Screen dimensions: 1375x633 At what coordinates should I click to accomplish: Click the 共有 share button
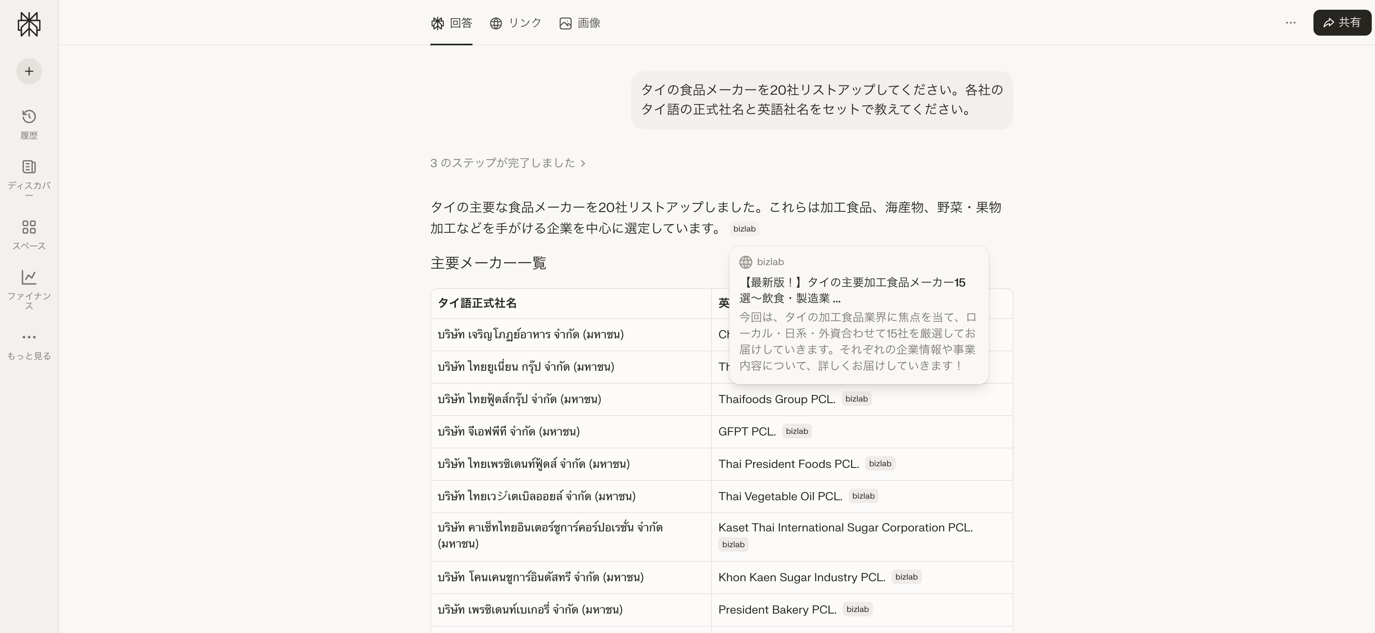(1342, 22)
